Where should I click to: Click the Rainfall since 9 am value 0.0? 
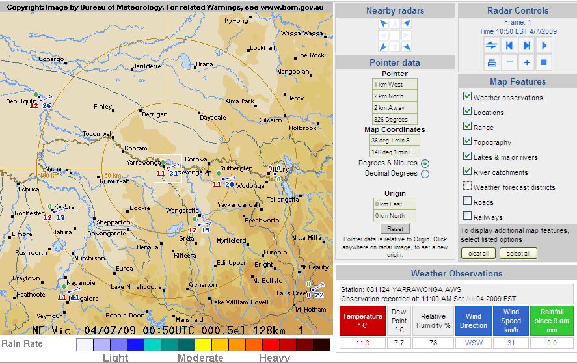(552, 343)
